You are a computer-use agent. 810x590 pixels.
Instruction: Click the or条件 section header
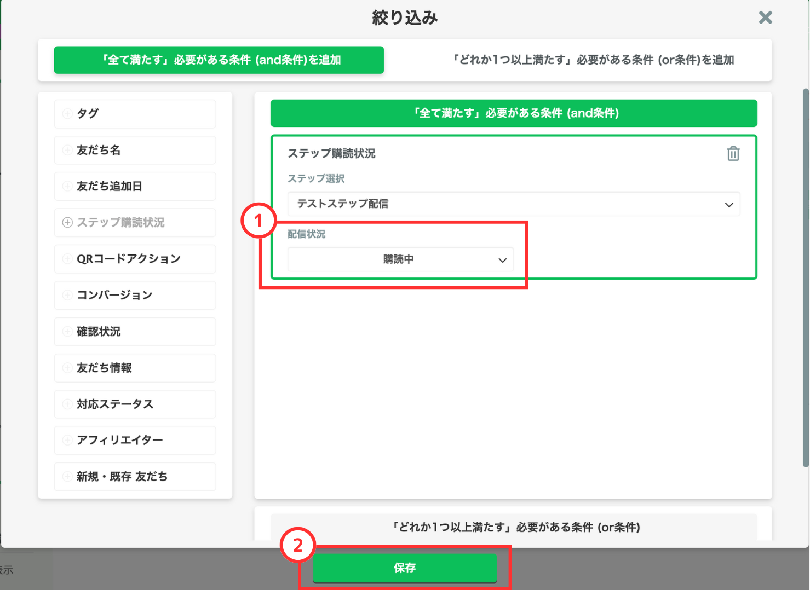[514, 527]
